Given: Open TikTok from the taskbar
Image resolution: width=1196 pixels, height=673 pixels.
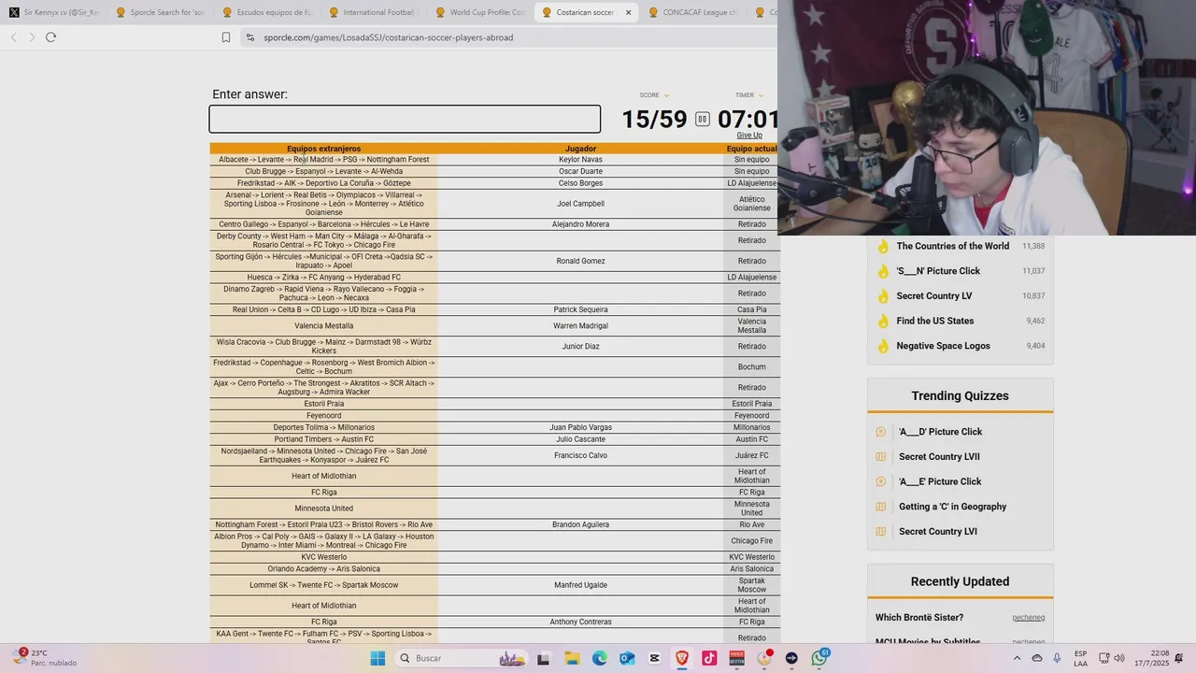Looking at the screenshot, I should [x=709, y=658].
